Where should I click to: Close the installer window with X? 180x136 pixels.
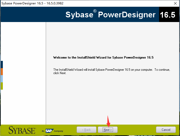(x=175, y=3)
